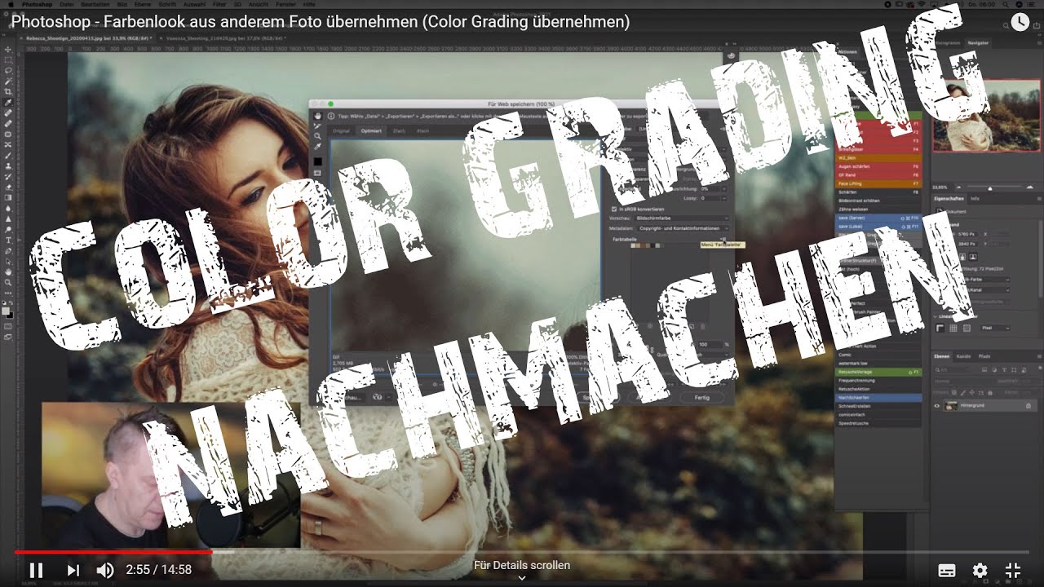Choose Zoom tool in Save for Web dialog
Image resolution: width=1044 pixels, height=587 pixels.
click(317, 135)
